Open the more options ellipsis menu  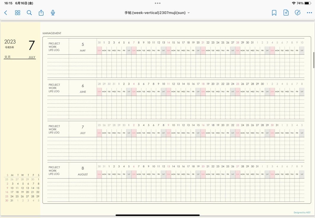point(309,13)
